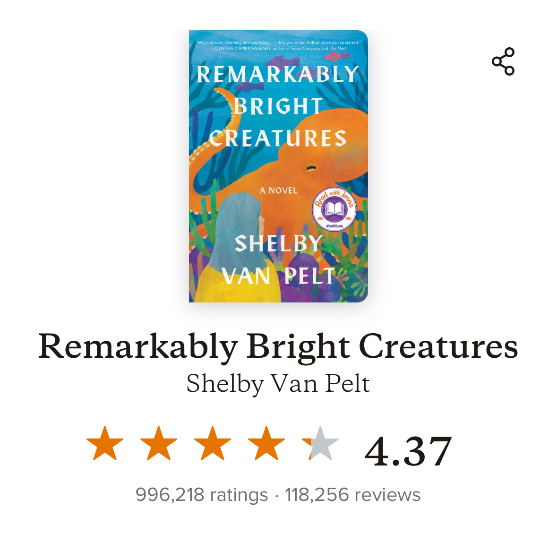Image resolution: width=557 pixels, height=543 pixels.
Task: Open the Remarkably Bright Creatures cover image
Action: pyautogui.click(x=278, y=166)
